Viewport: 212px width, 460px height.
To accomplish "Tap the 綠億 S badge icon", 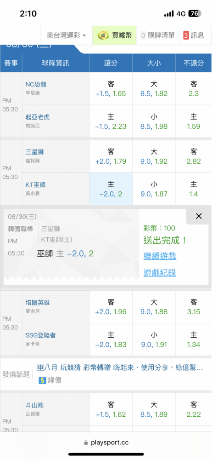I will point(42,380).
